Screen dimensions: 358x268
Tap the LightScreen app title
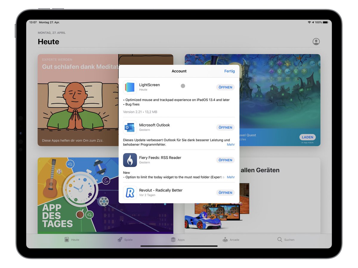click(x=149, y=85)
